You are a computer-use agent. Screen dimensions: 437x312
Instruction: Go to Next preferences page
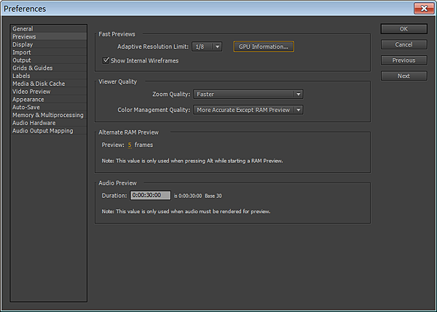coord(403,76)
